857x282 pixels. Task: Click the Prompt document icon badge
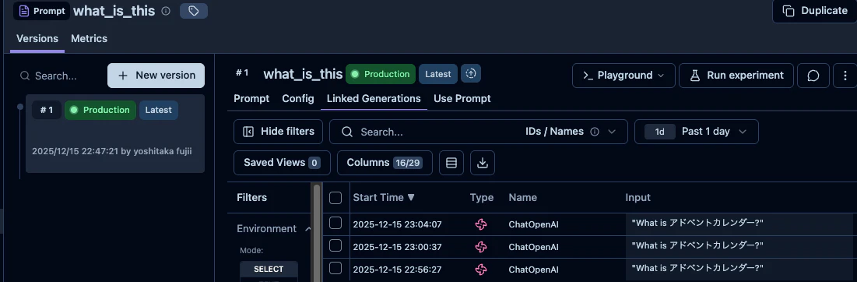coord(41,11)
